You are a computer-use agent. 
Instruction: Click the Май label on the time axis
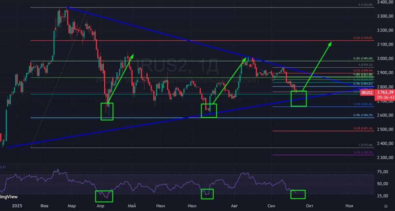pos(132,206)
